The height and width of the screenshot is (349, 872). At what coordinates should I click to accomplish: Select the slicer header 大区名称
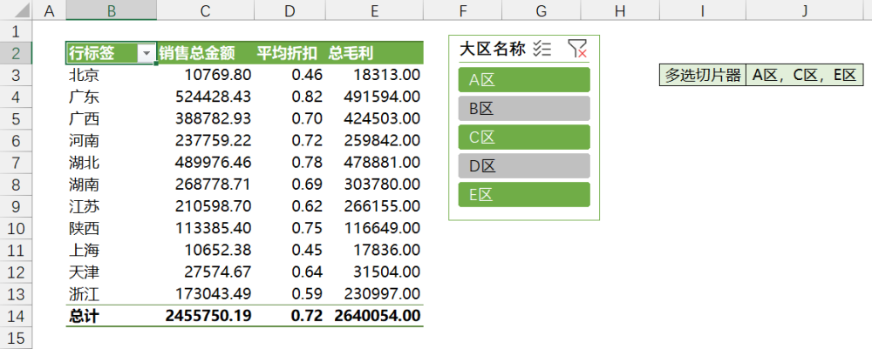(x=492, y=49)
